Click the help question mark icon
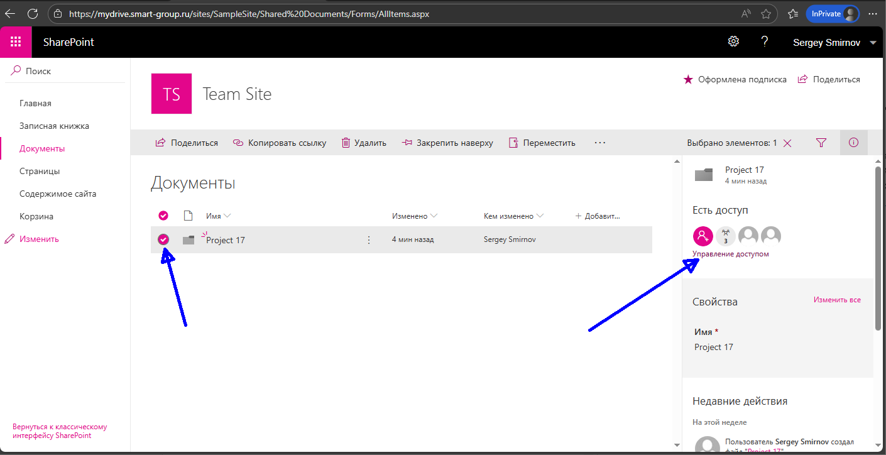This screenshot has width=886, height=455. tap(764, 41)
